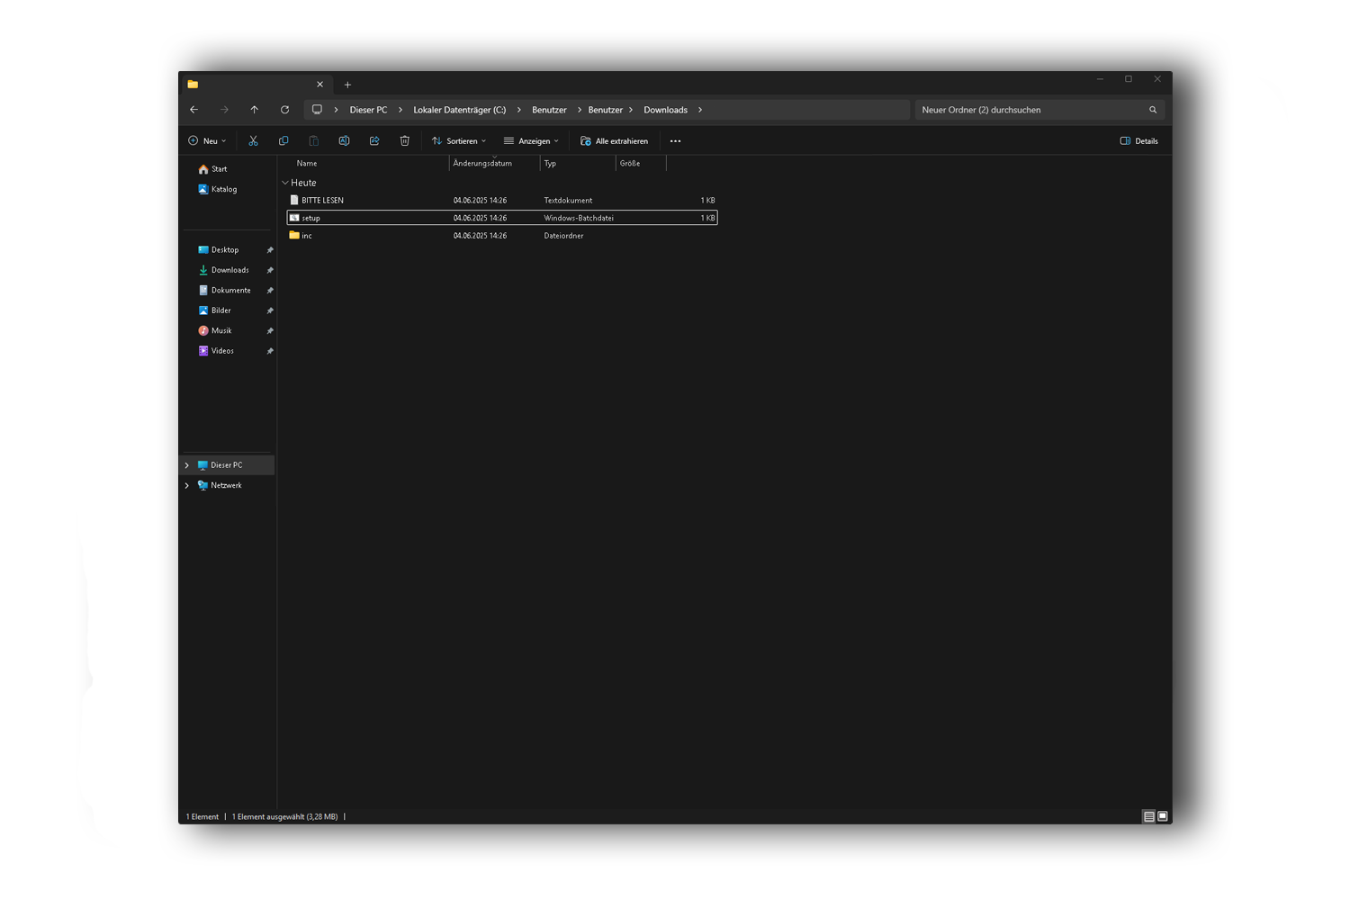
Task: Refresh the current folder view
Action: (x=284, y=110)
